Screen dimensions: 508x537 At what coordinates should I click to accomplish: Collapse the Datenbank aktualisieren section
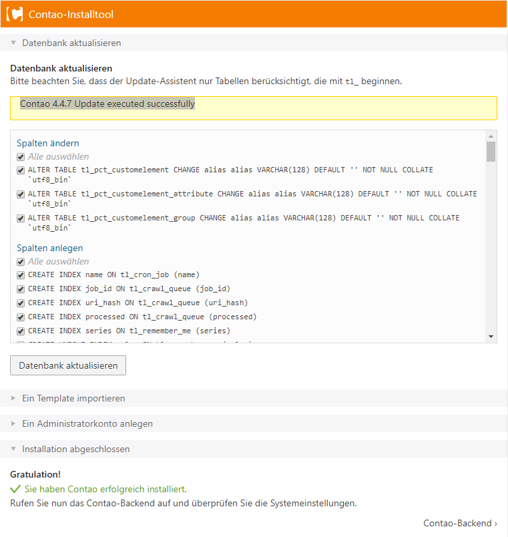pos(254,43)
